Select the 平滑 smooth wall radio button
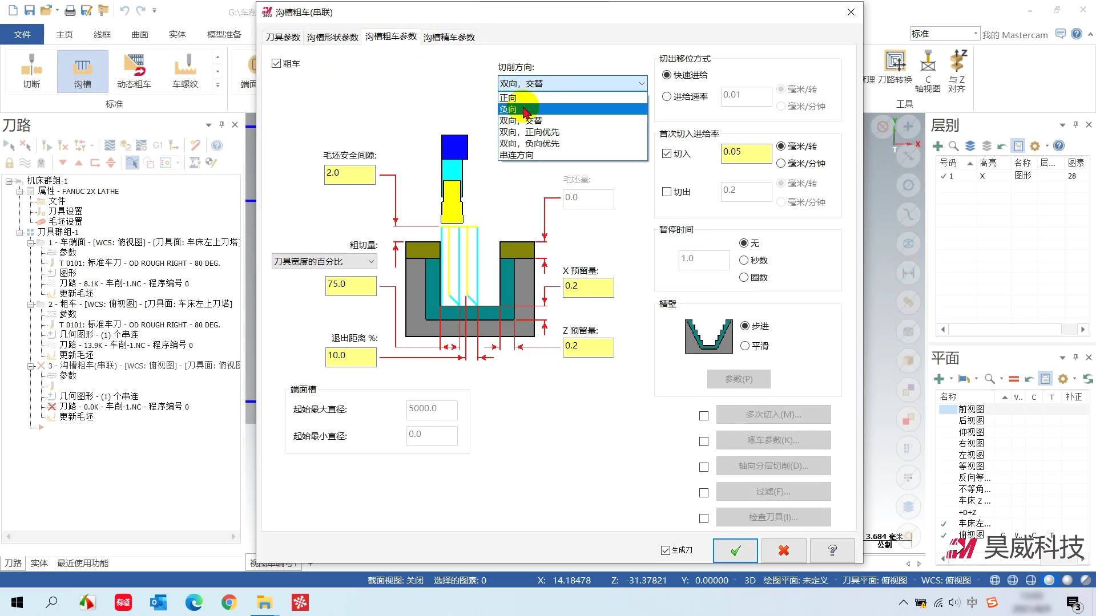Image resolution: width=1096 pixels, height=616 pixels. (744, 346)
